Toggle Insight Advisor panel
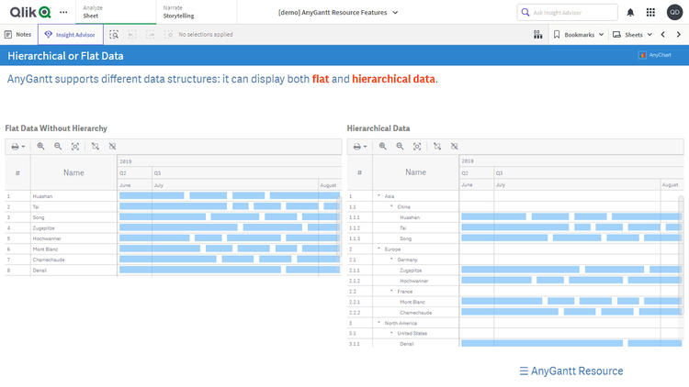 point(70,34)
